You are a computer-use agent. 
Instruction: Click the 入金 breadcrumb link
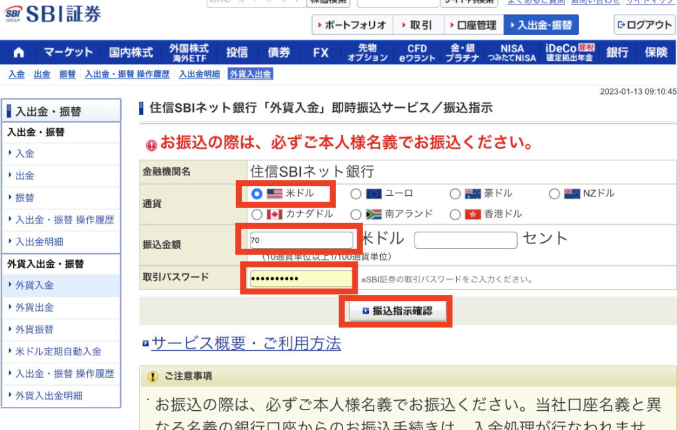(x=17, y=74)
